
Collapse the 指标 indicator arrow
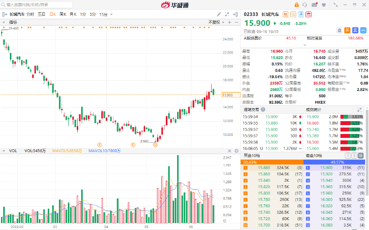click(x=4, y=22)
